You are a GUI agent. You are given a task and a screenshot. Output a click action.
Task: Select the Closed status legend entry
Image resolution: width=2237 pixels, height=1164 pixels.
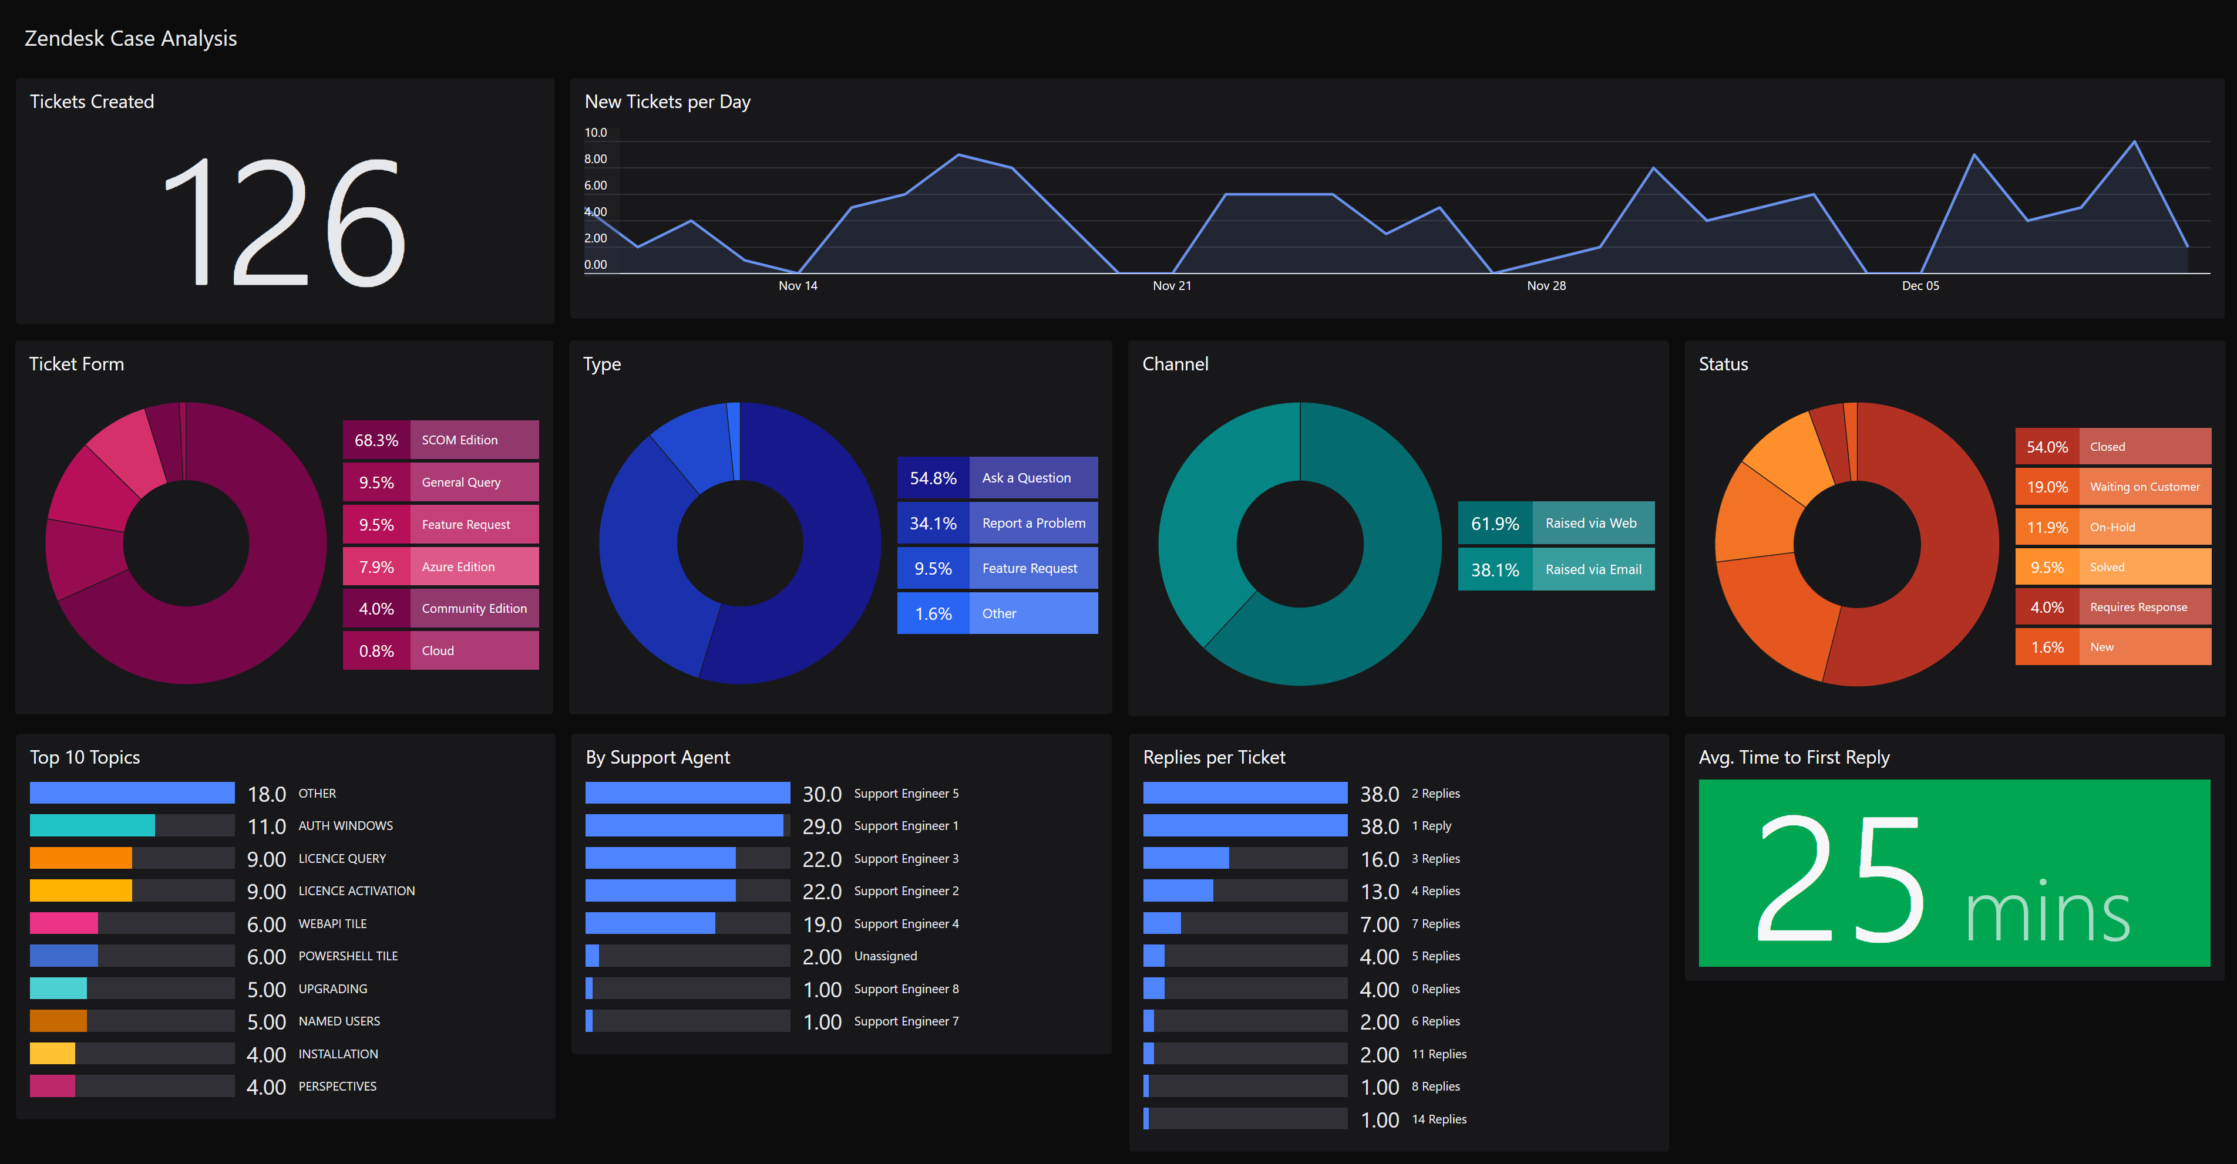click(x=2113, y=446)
